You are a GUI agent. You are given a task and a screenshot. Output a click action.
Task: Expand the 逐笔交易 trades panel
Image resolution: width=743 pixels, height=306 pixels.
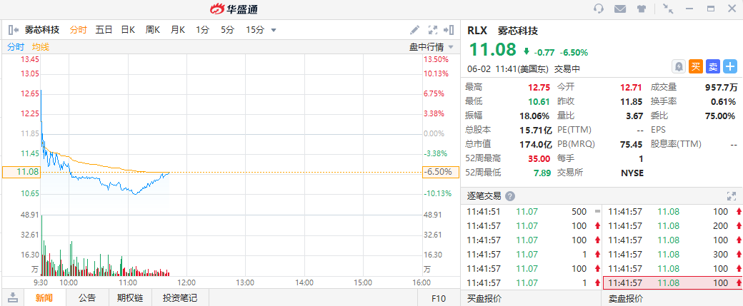click(731, 195)
